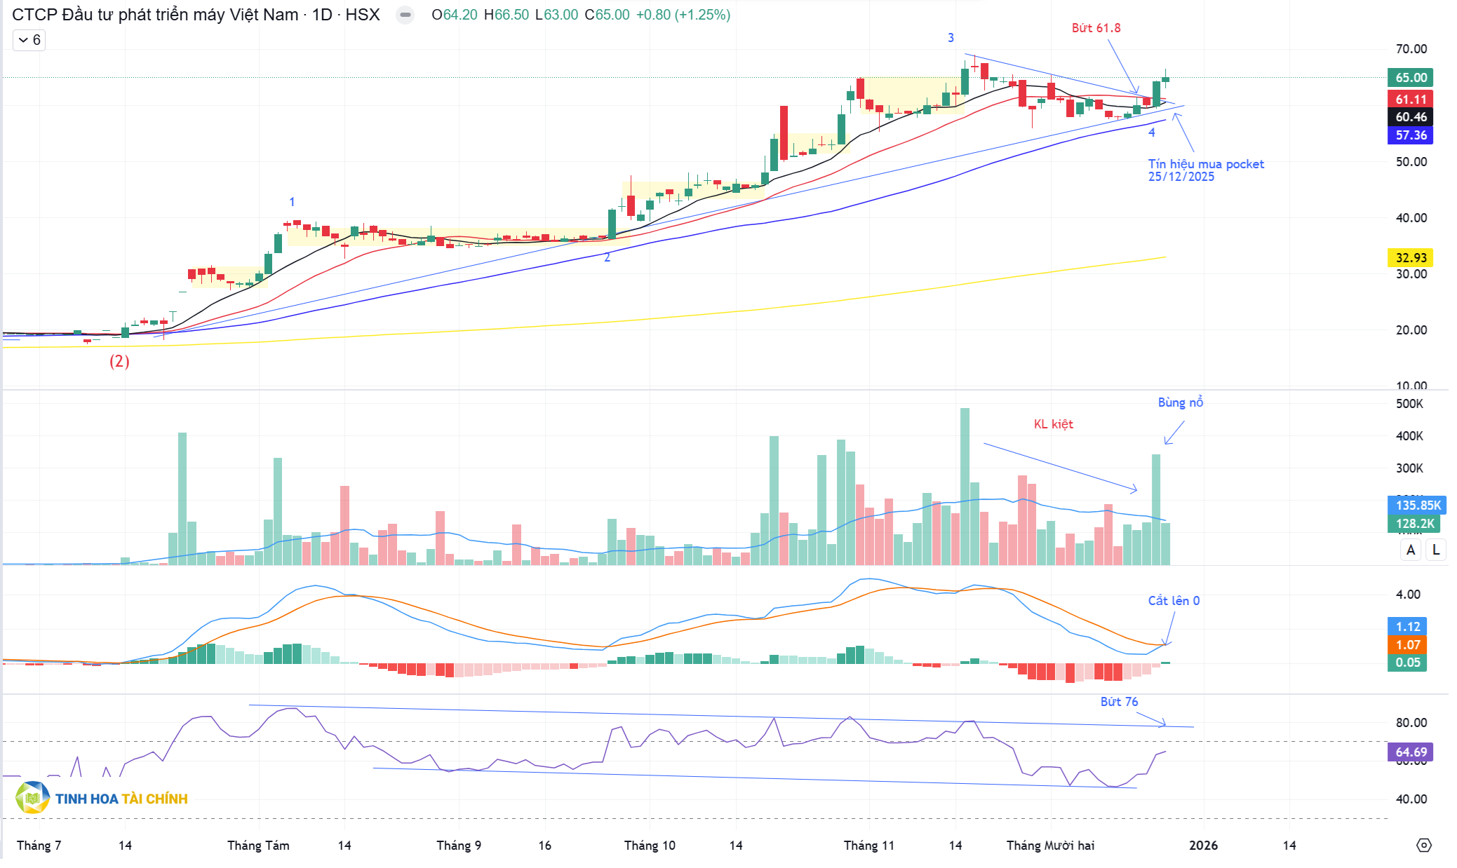
Task: Select the 'Bứt 76' RSI annotation
Action: [x=1119, y=702]
